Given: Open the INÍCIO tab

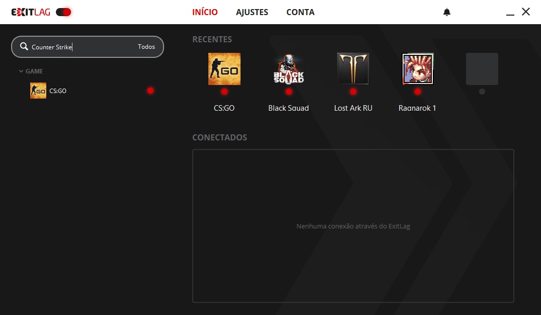Looking at the screenshot, I should 205,12.
